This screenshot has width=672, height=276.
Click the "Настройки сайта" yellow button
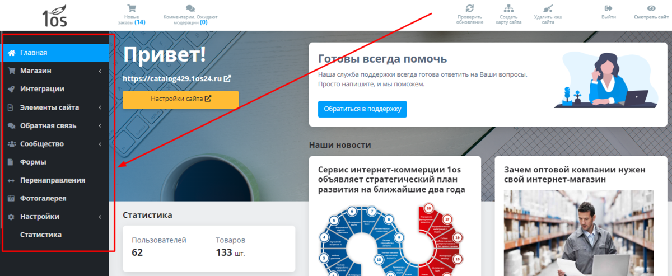(181, 99)
